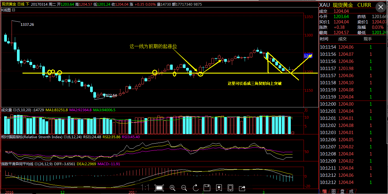Close the viewer with X button

coord(381,7)
